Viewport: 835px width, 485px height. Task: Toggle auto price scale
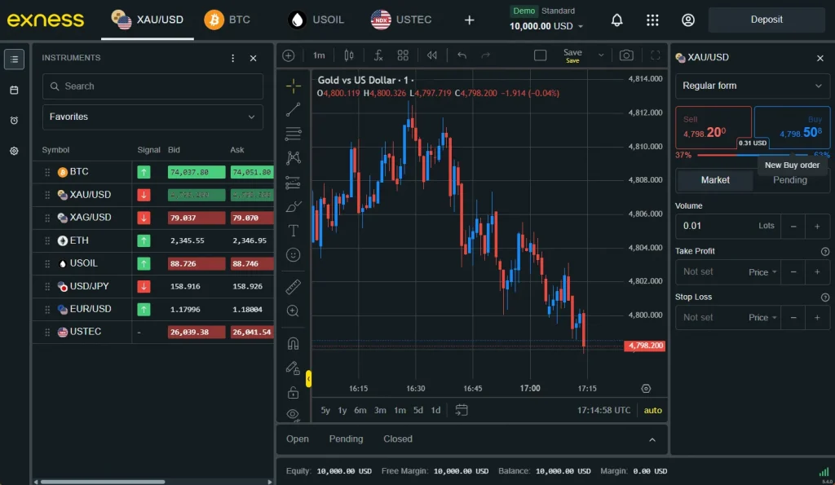pos(653,411)
